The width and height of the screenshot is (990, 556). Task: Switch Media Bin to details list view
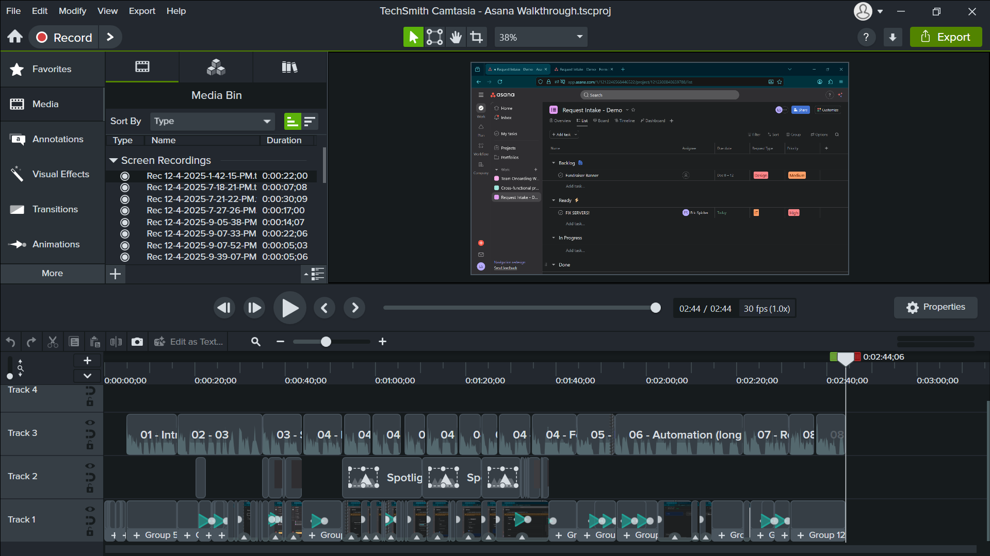pos(314,274)
